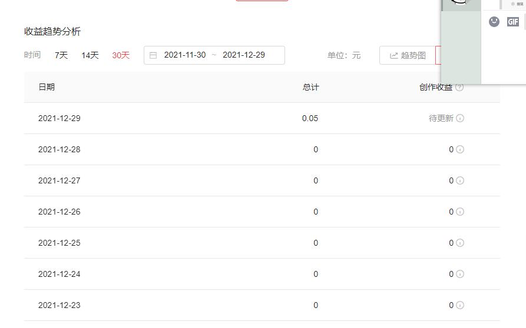
Task: Click info icon in 2021-12-25 row
Action: 460,243
